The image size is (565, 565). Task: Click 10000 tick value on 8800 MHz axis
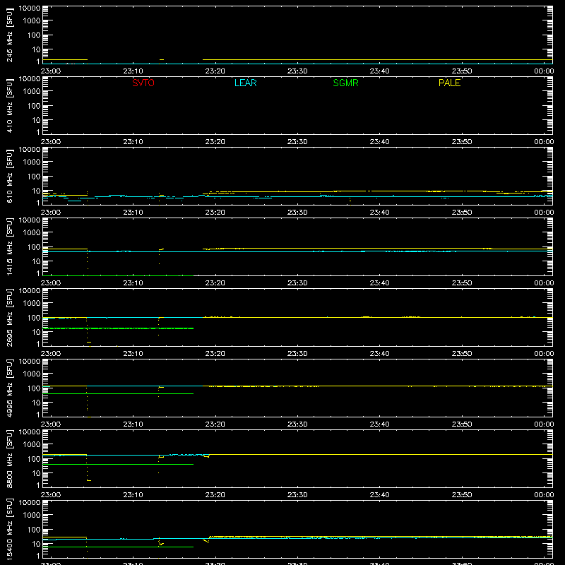30,432
